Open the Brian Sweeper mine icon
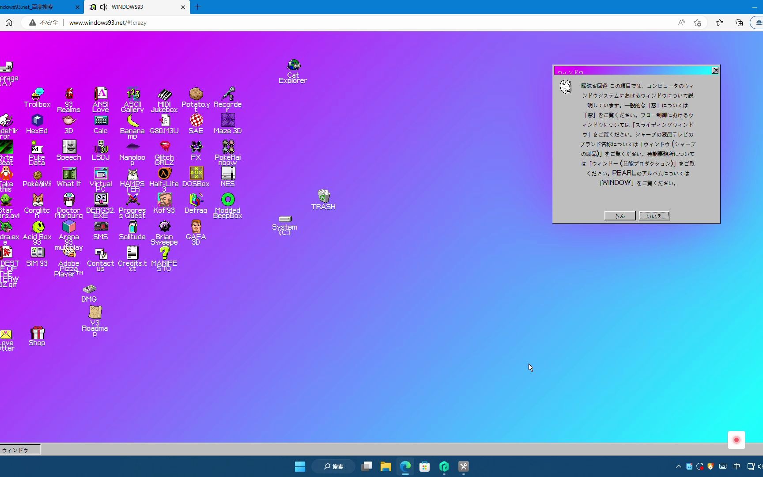The image size is (763, 477). tap(164, 232)
